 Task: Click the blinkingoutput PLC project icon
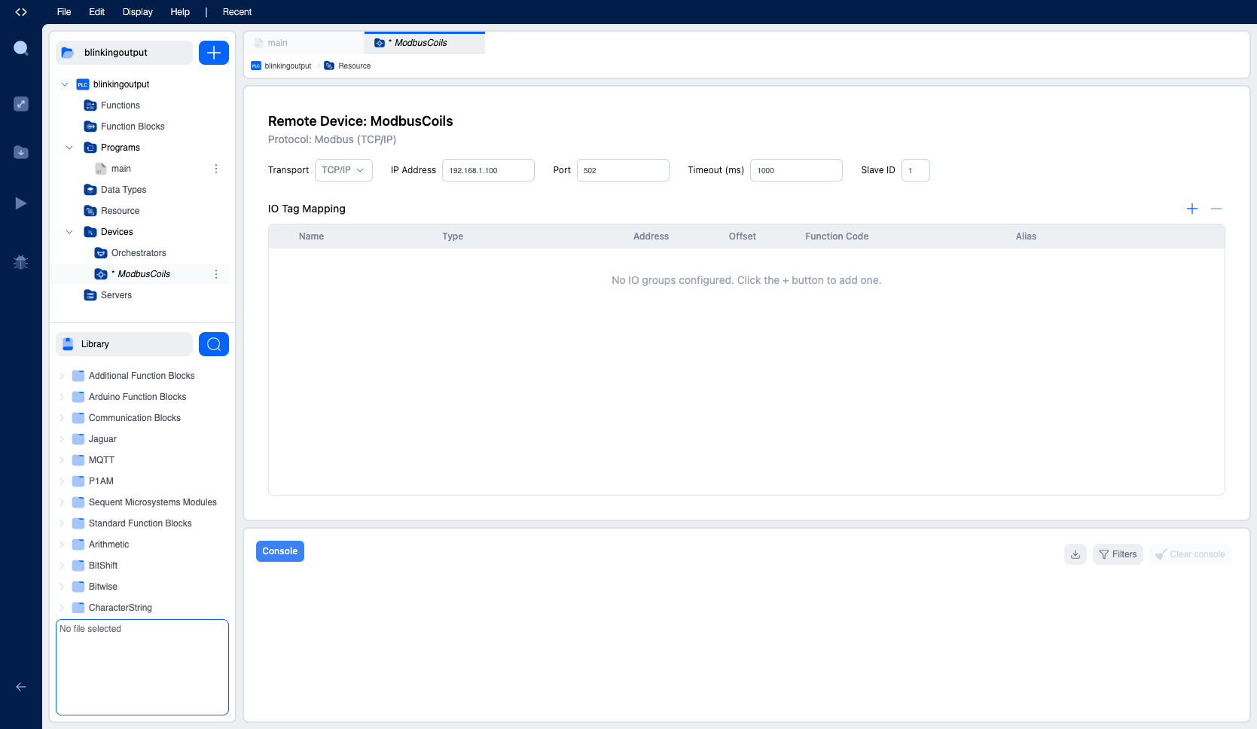point(83,84)
